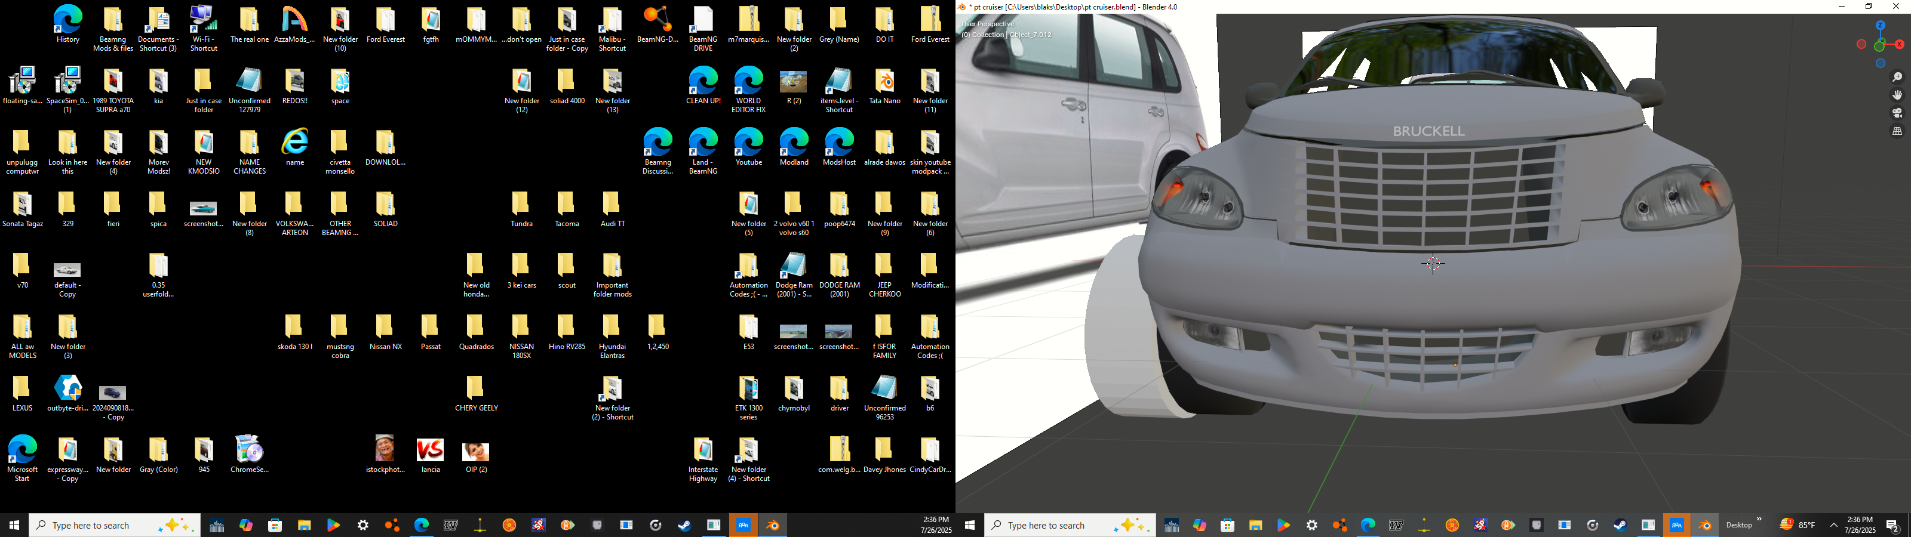Select the Dodge Ram (2001) - S... file

793,275
